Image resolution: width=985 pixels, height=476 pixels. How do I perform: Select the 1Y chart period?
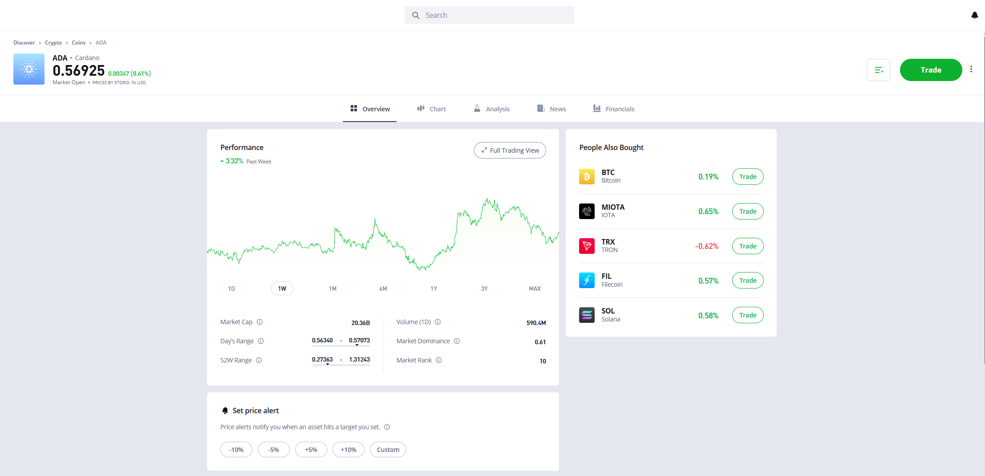(434, 289)
